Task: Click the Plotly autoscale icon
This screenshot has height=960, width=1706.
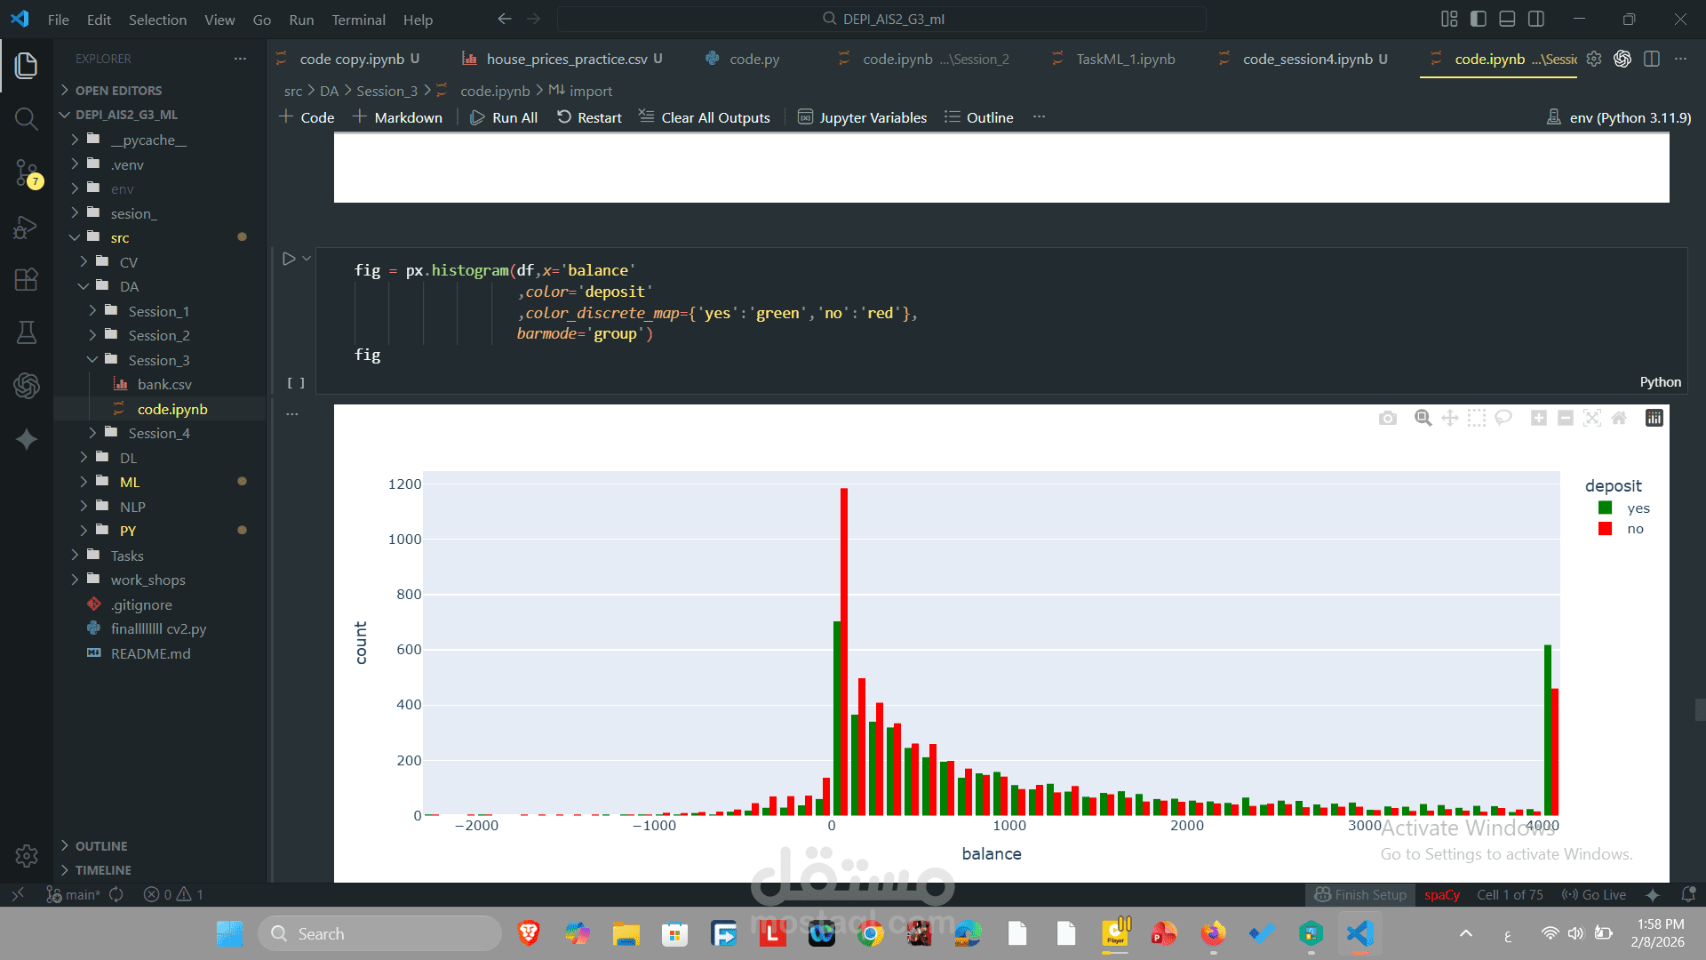Action: [x=1592, y=418]
